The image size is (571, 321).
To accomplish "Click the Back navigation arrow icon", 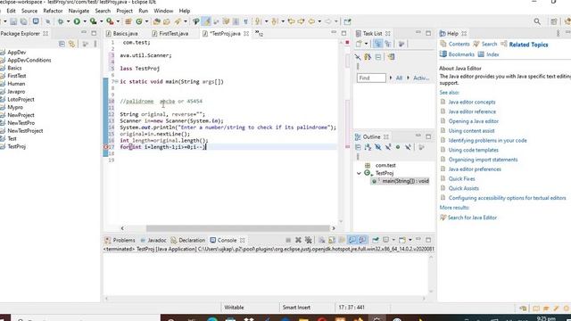I will [311, 21].
